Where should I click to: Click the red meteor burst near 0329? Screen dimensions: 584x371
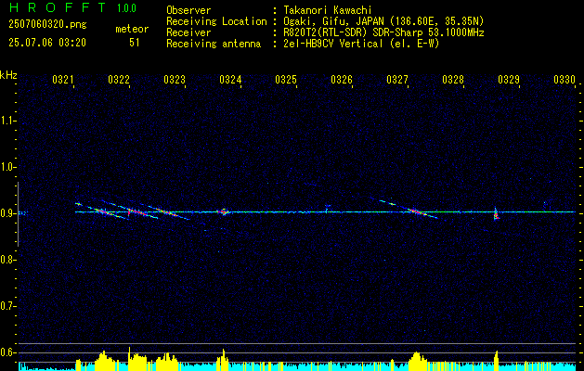point(496,216)
